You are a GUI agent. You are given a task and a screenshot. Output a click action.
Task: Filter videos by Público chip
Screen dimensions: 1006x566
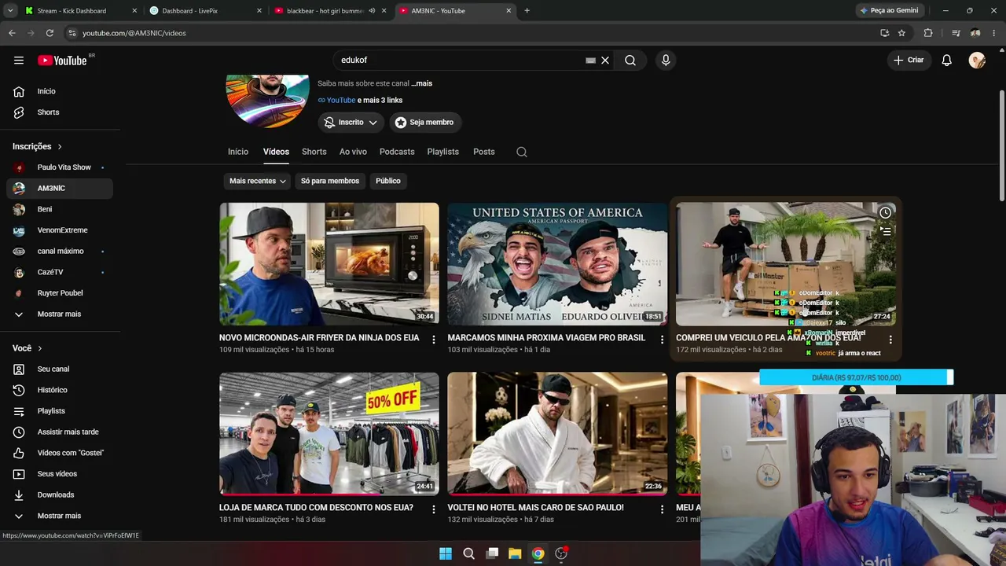(388, 181)
